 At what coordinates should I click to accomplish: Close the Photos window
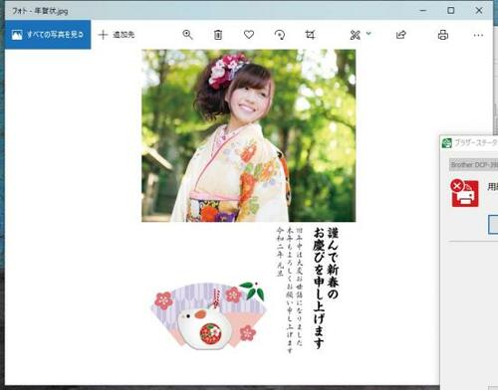click(x=479, y=10)
